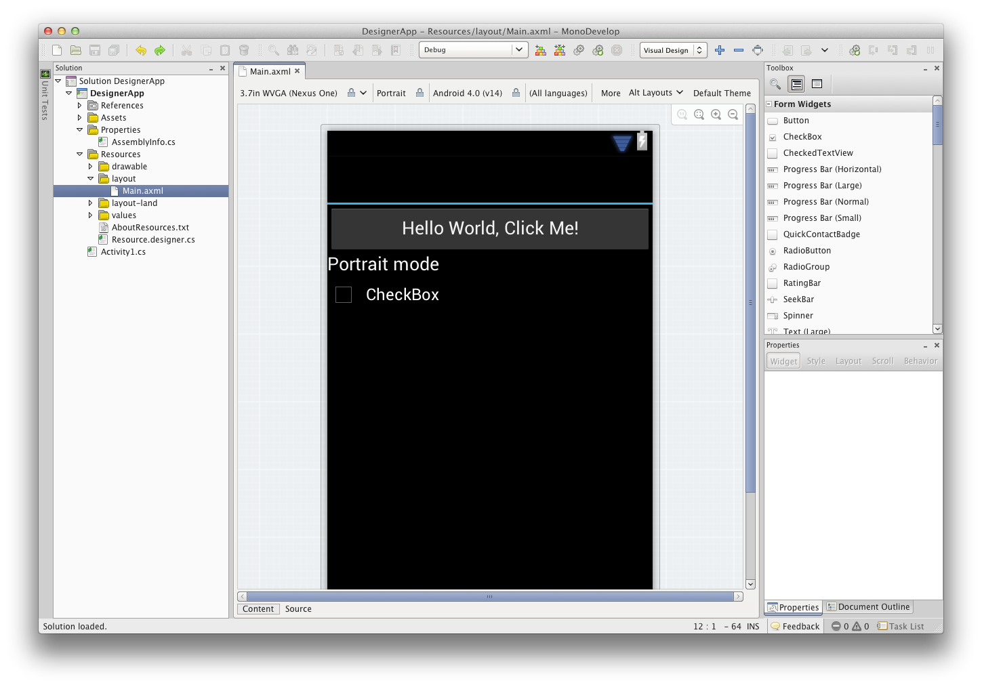Click the Hello World, Click Me! button
This screenshot has height=687, width=982.
(x=489, y=228)
